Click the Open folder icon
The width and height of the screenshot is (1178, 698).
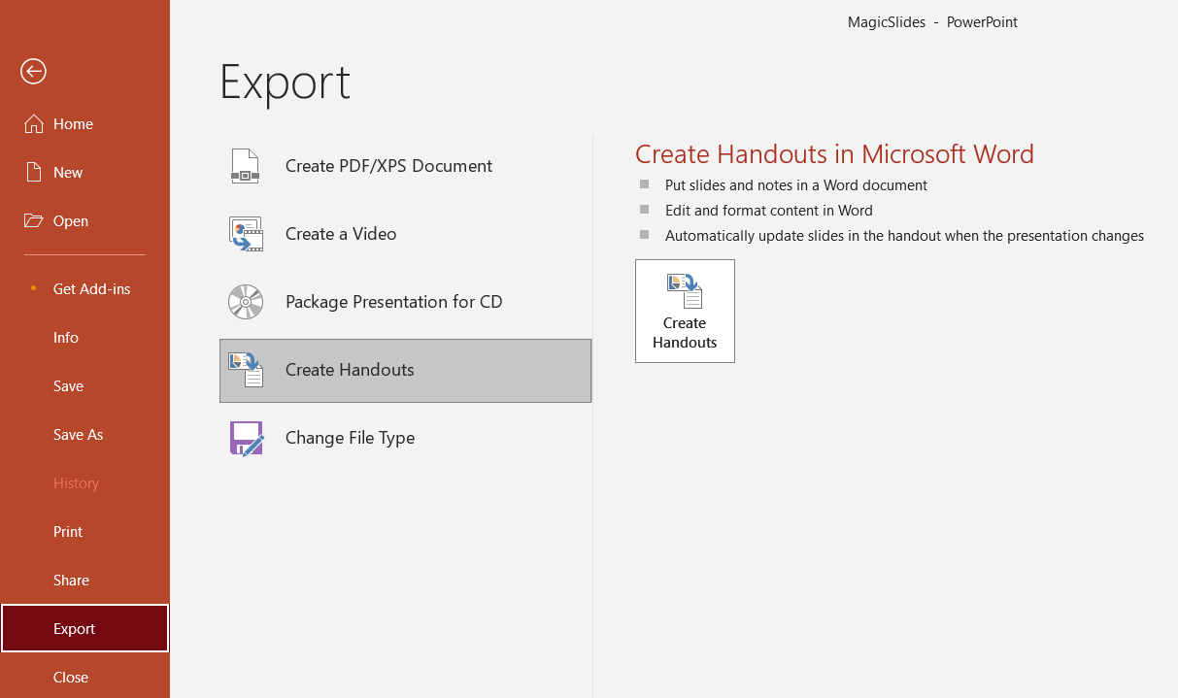pos(34,221)
